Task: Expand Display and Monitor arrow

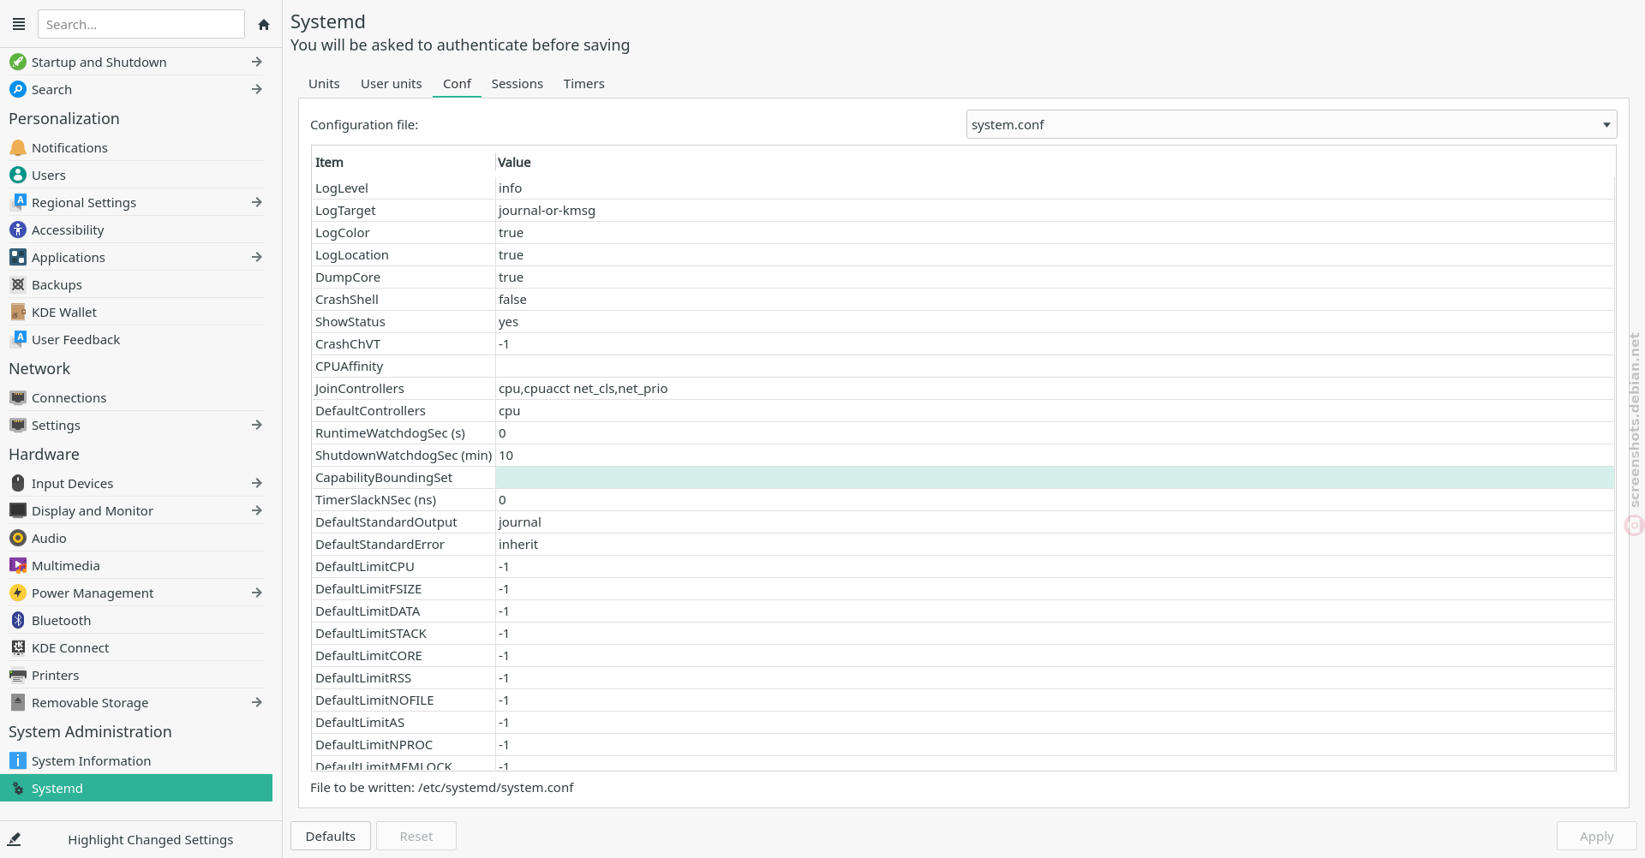Action: click(256, 510)
